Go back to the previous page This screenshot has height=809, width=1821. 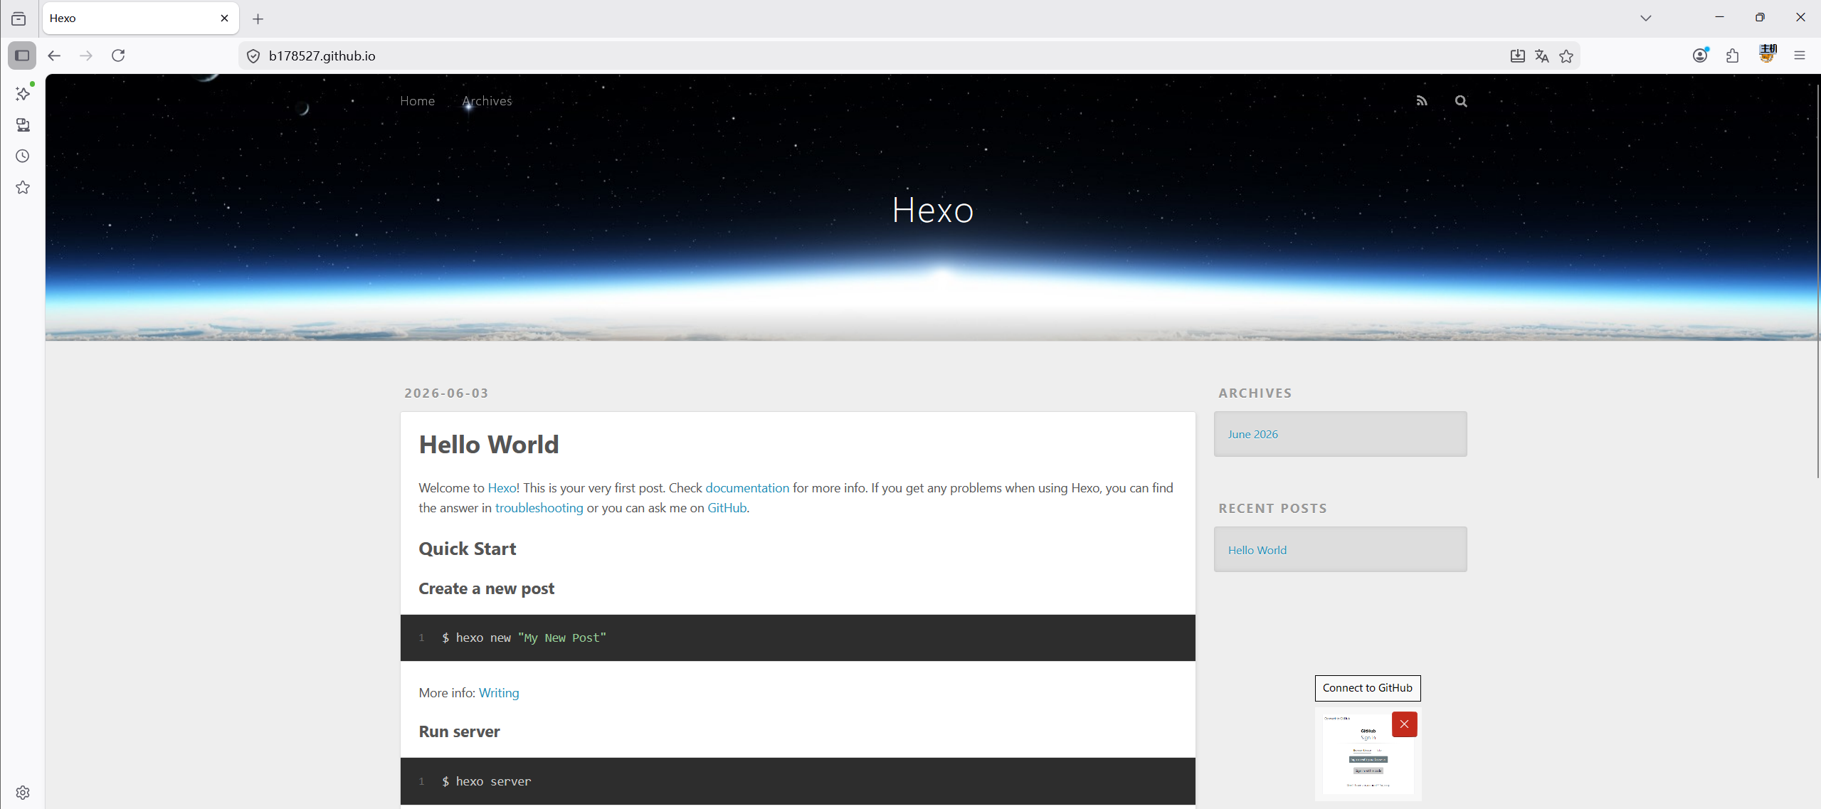[x=54, y=55]
